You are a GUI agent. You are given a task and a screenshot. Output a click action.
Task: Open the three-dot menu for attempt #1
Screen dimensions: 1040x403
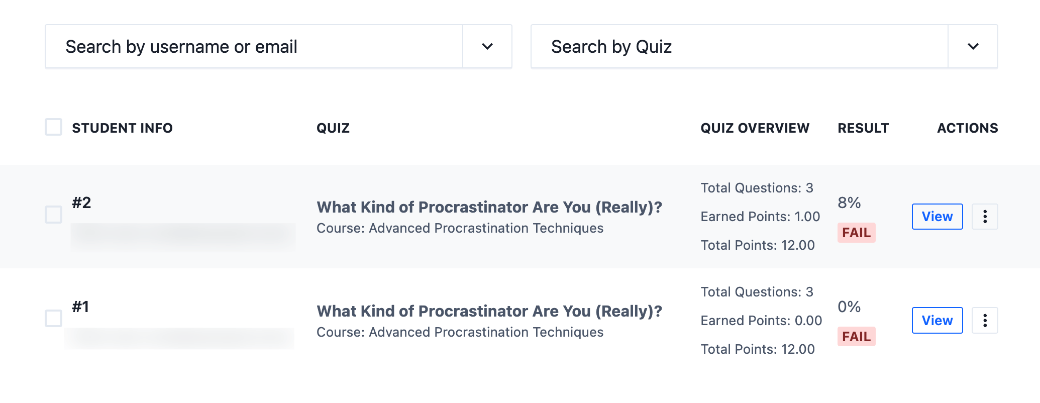pyautogui.click(x=984, y=321)
